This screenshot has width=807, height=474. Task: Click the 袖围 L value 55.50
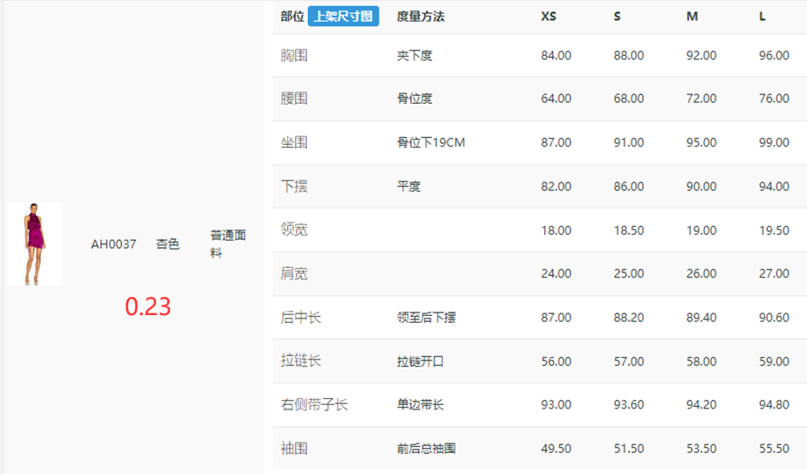coord(774,448)
